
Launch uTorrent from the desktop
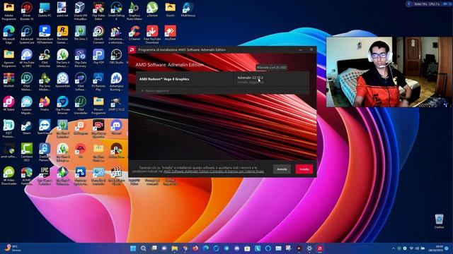pos(152,10)
